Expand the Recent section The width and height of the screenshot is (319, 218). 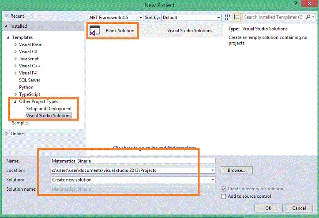point(7,16)
